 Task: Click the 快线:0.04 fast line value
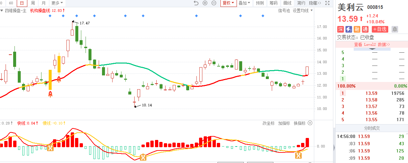[x=27, y=123]
